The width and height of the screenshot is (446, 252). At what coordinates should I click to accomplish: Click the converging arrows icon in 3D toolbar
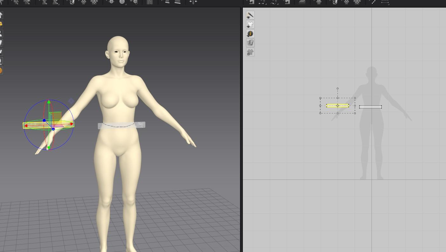(x=193, y=2)
